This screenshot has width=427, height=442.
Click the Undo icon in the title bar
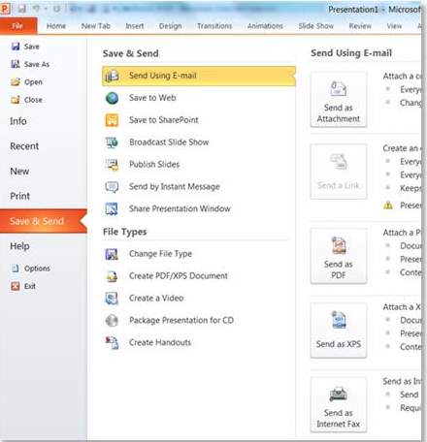click(x=36, y=9)
